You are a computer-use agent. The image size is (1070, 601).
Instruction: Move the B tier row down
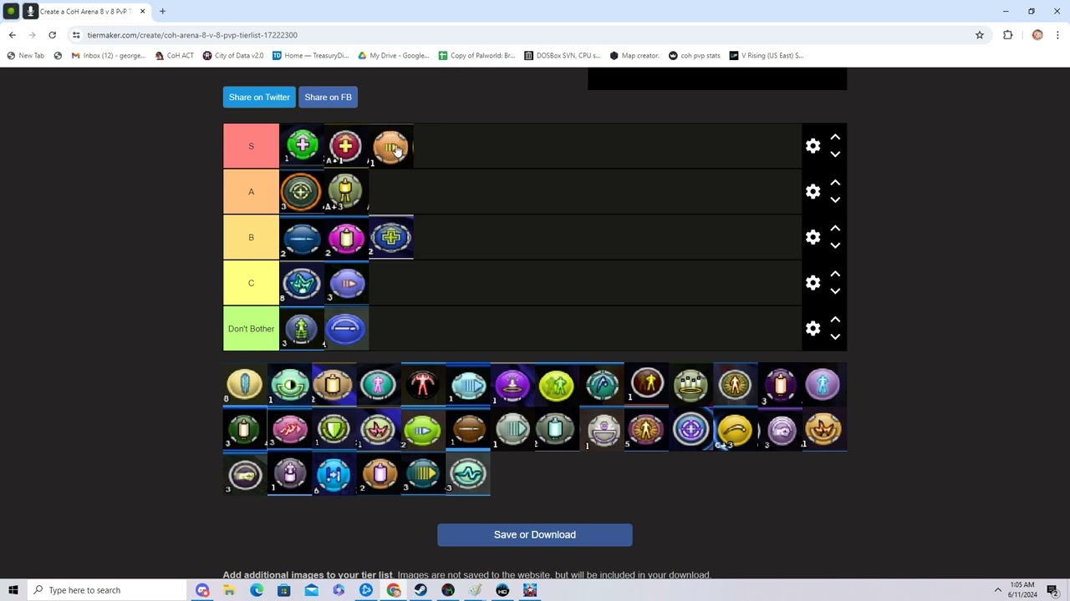tap(835, 245)
